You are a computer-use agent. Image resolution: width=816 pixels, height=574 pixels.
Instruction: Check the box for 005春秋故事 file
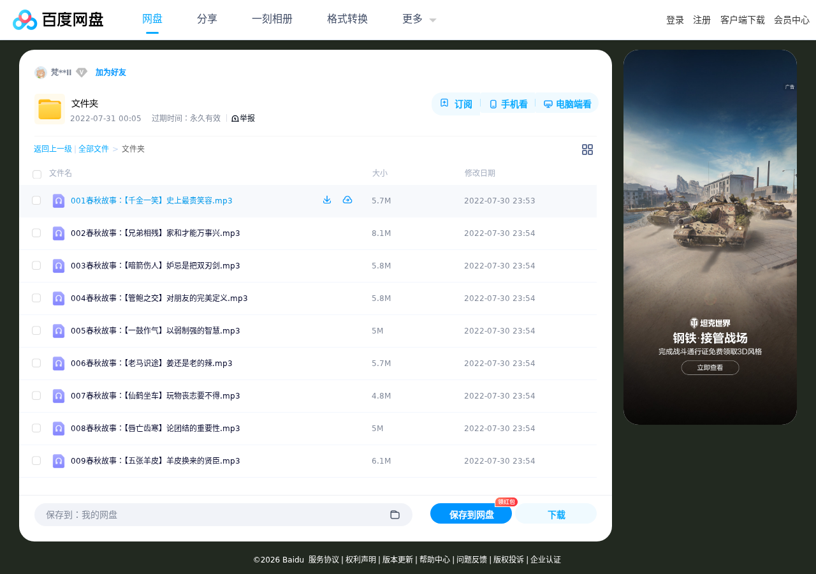tap(36, 330)
